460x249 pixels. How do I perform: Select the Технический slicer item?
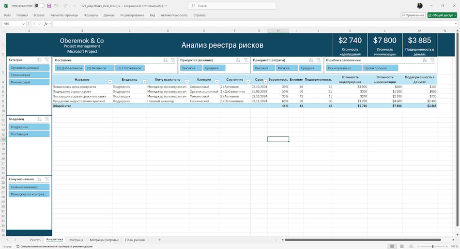pos(29,75)
